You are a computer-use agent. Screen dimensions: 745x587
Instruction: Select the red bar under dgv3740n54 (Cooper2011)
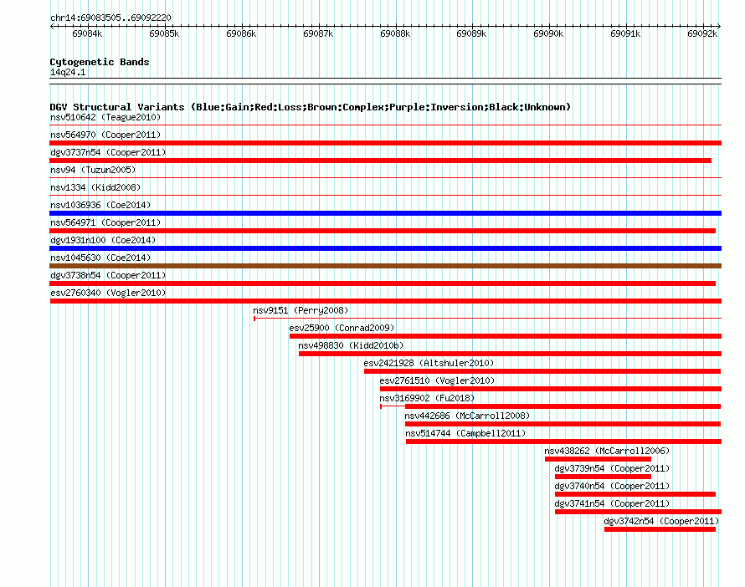tap(635, 494)
